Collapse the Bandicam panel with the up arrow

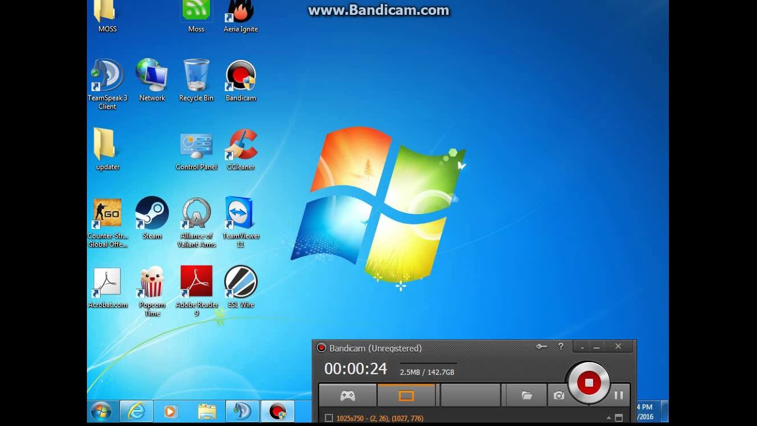pos(609,418)
